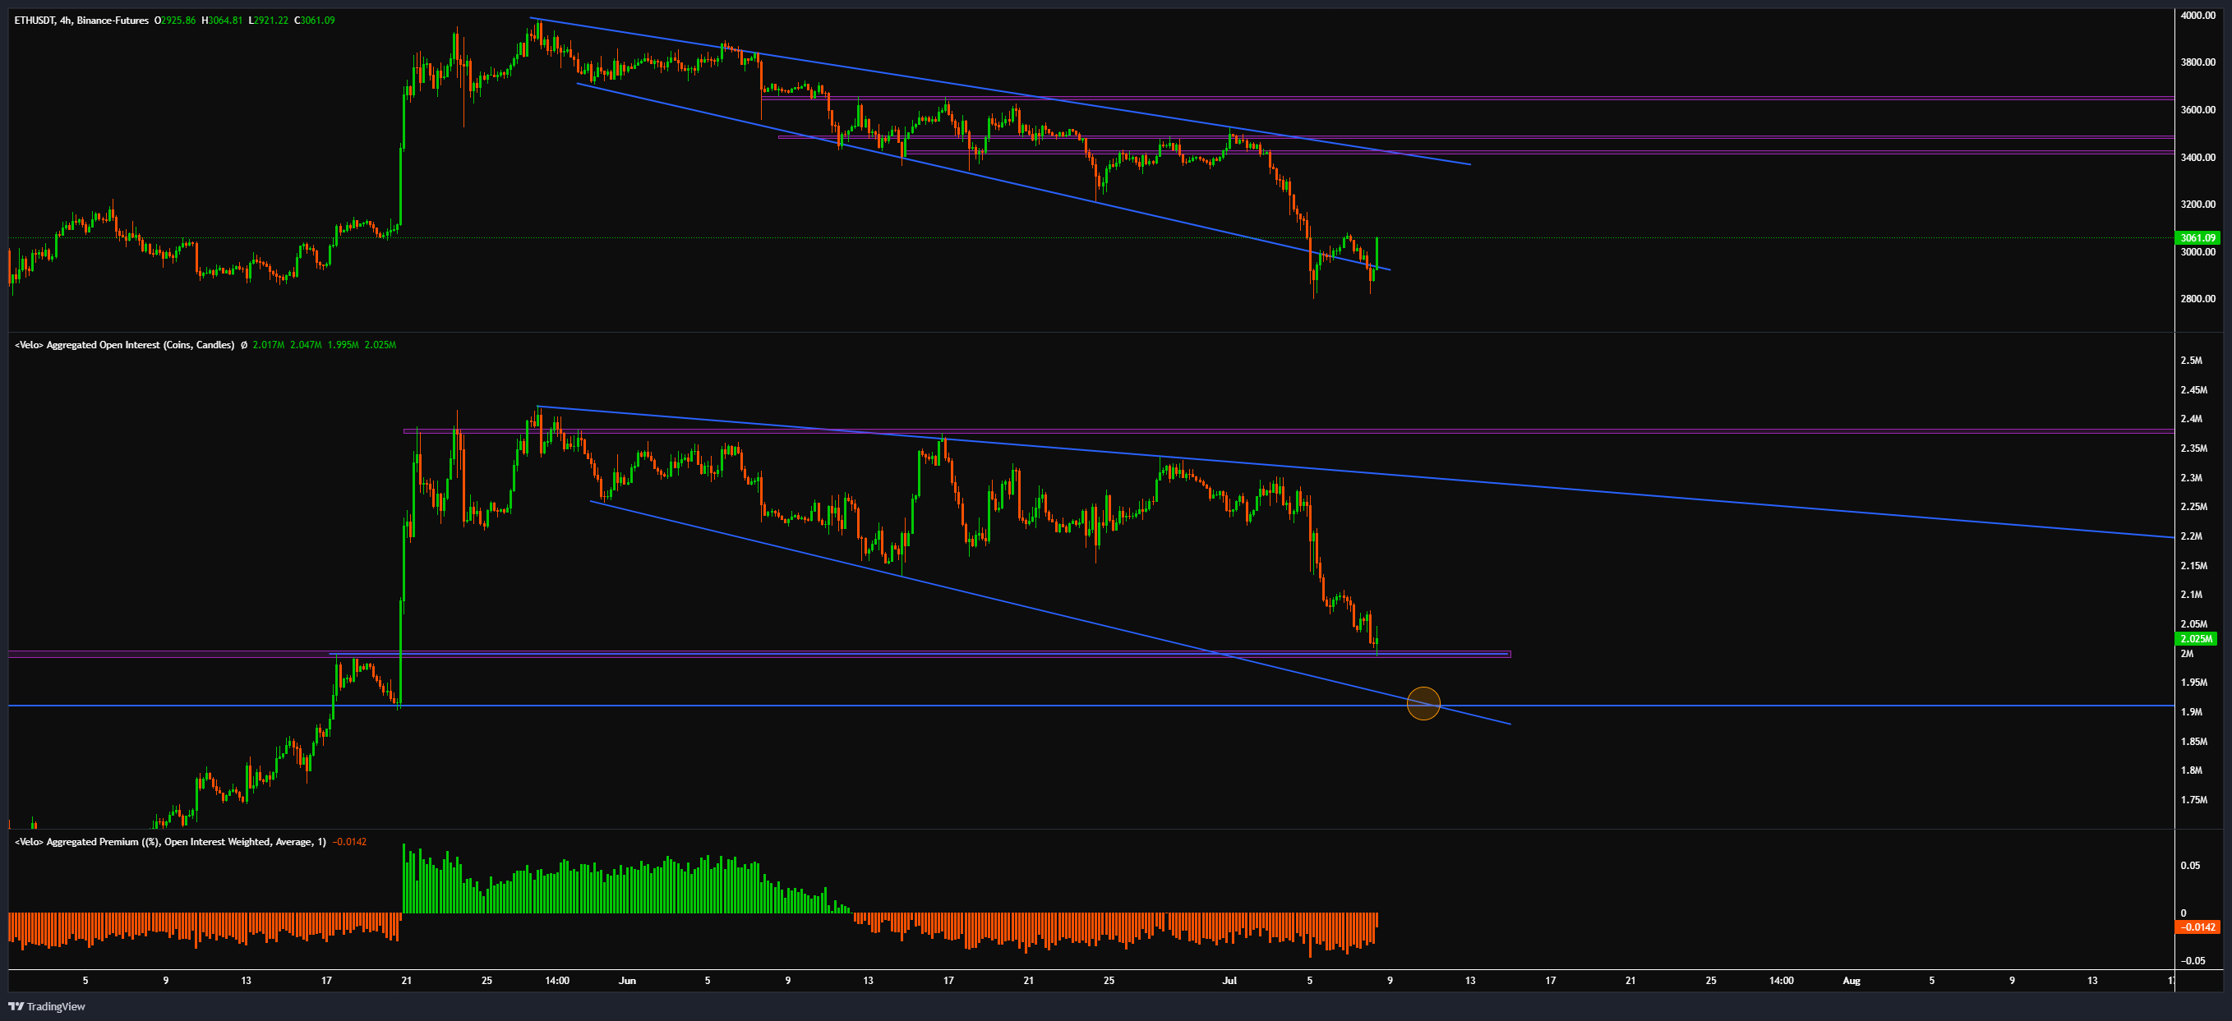
Task: Click the orange -0.0142 premium value label
Action: (x=2197, y=927)
